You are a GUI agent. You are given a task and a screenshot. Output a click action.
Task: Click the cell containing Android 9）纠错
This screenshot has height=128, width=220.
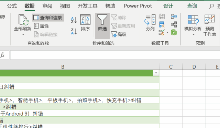tap(79, 114)
